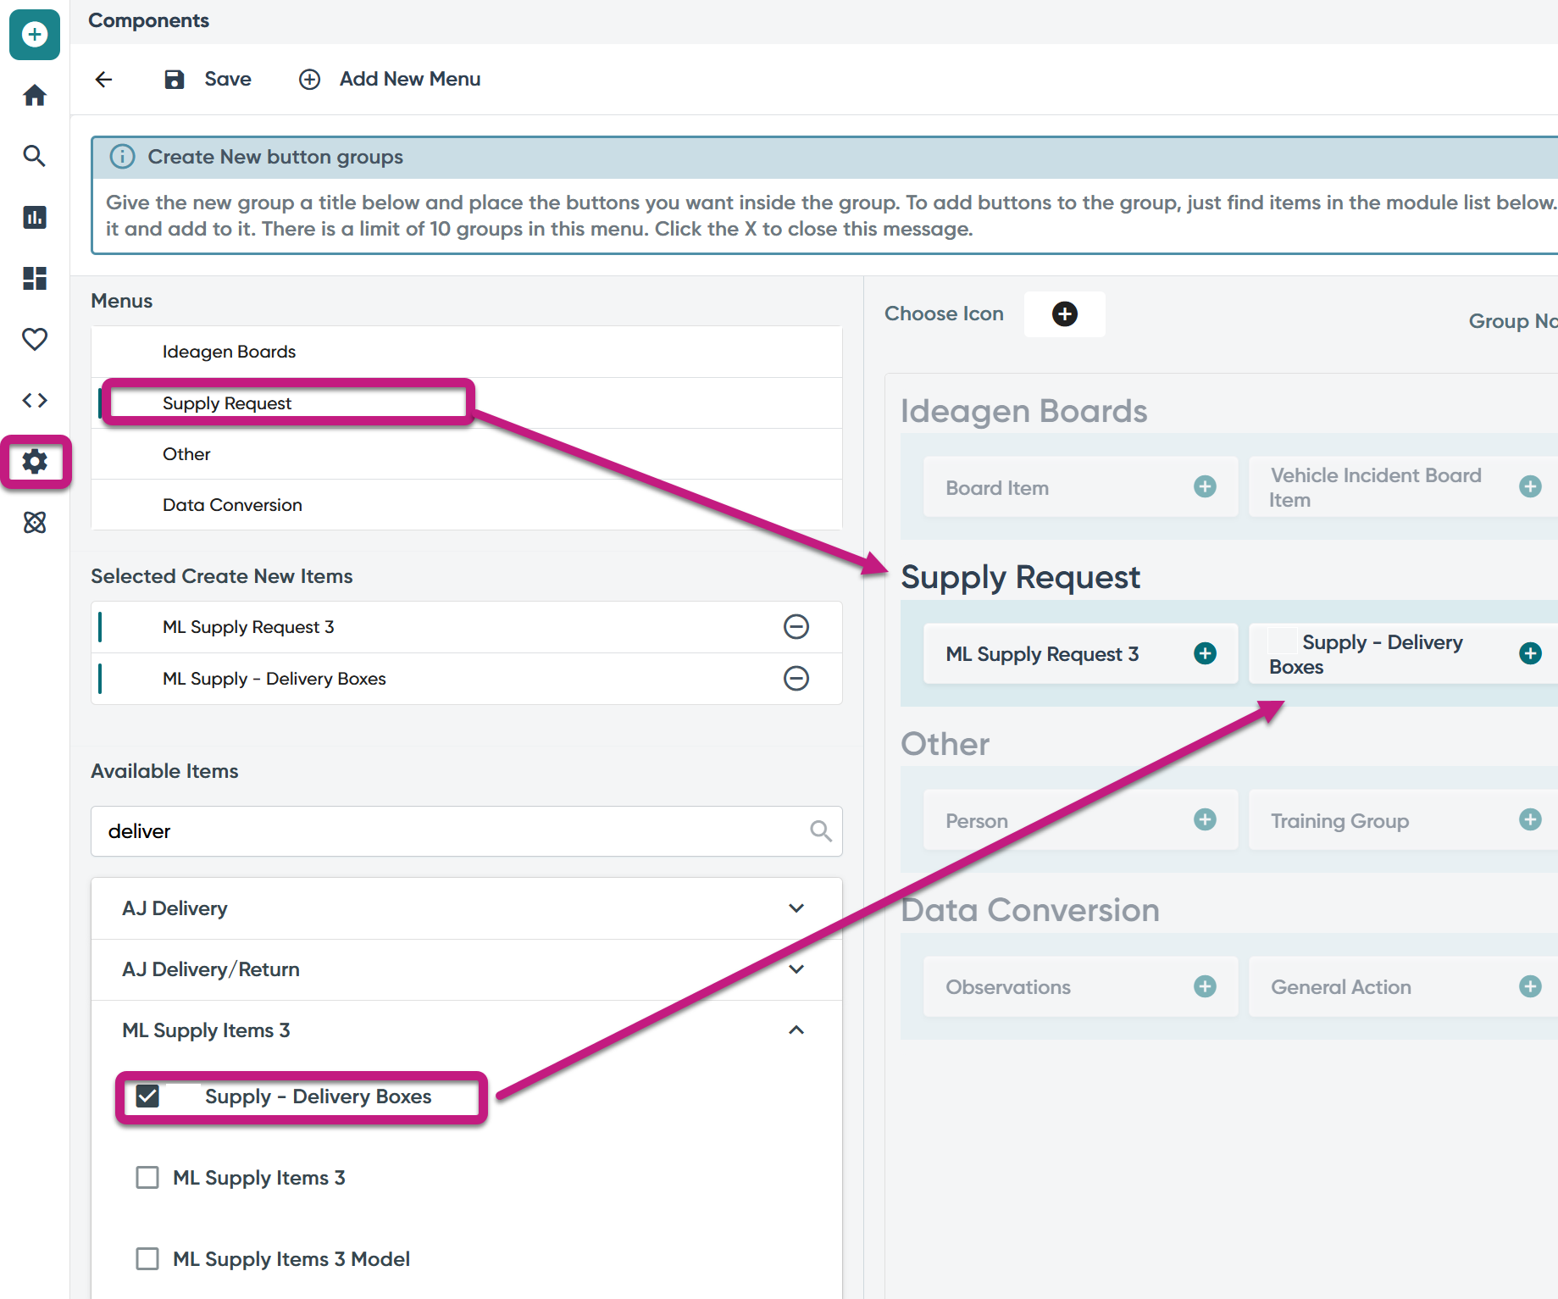This screenshot has width=1558, height=1299.
Task: Click the Training Group button label
Action: 1340,821
